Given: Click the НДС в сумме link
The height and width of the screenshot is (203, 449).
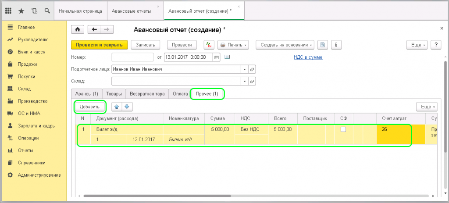Looking at the screenshot, I should tap(308, 57).
